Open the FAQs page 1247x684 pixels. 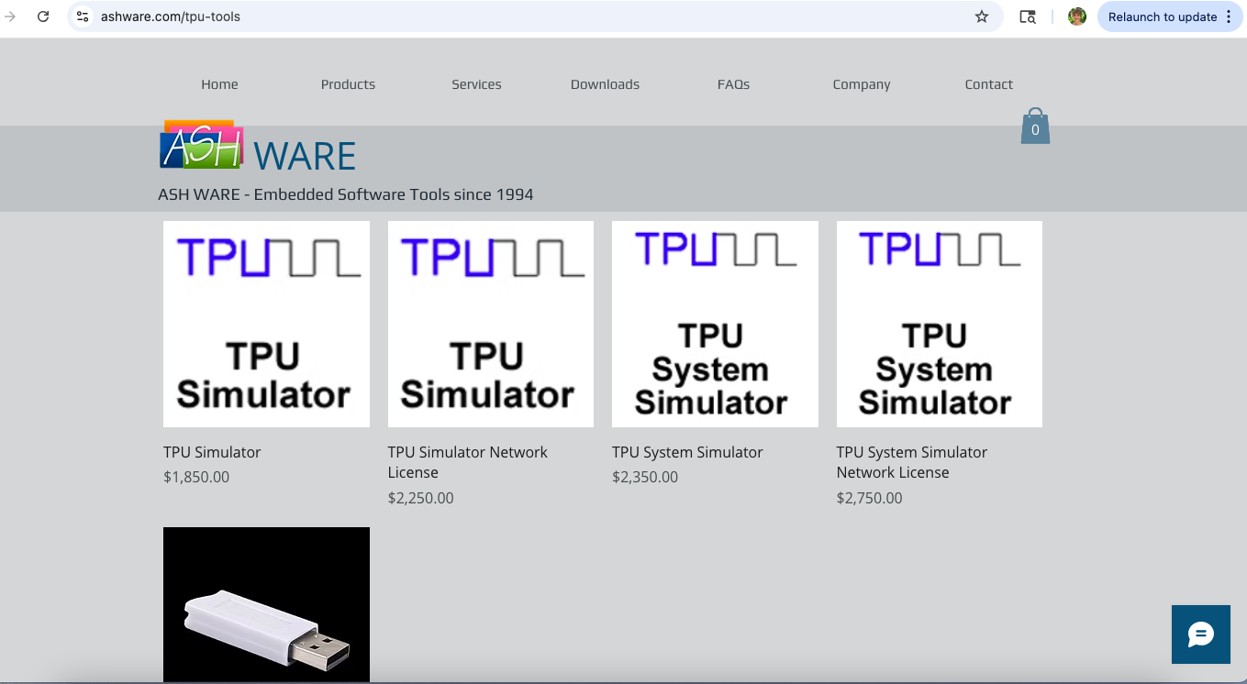733,84
